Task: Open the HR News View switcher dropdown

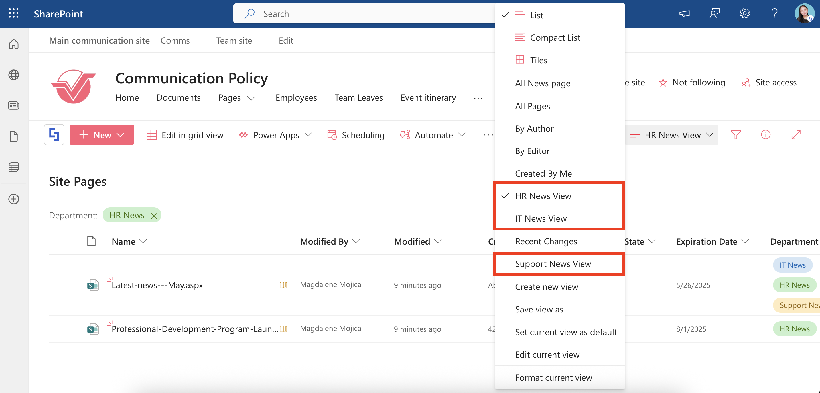Action: [x=672, y=135]
